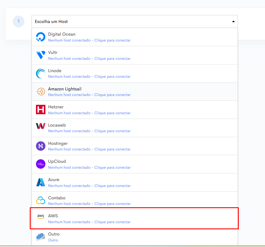This screenshot has height=247, width=265.
Task: Click connect link under UpCloud
Action: tap(89, 168)
